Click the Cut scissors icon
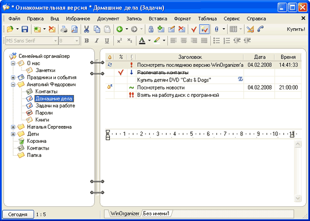Image resolution: width=310 pixels, height=221 pixels. pos(86,29)
